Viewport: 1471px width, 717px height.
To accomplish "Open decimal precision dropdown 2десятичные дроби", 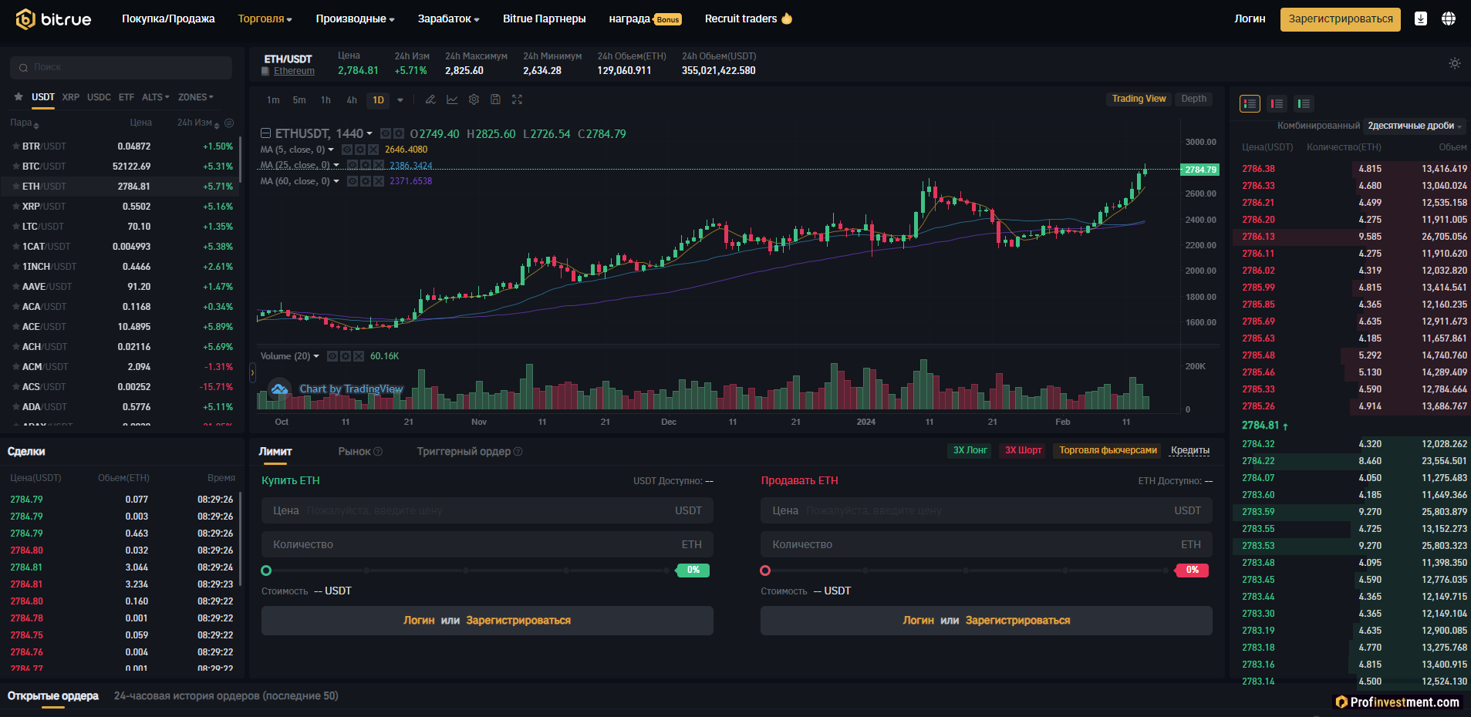I will tap(1415, 126).
